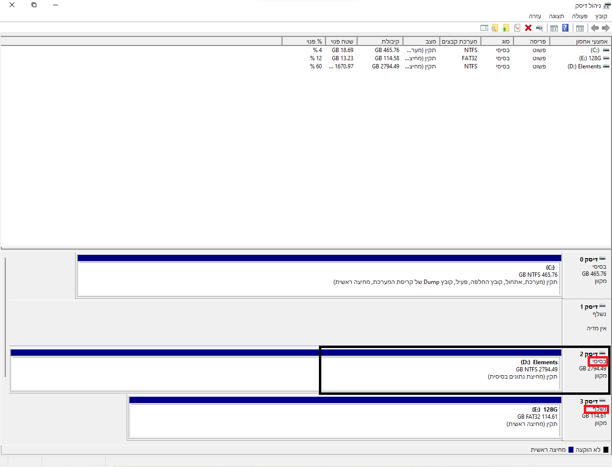Sort by the % פנוי column header
This screenshot has width=612, height=467.
[x=304, y=42]
